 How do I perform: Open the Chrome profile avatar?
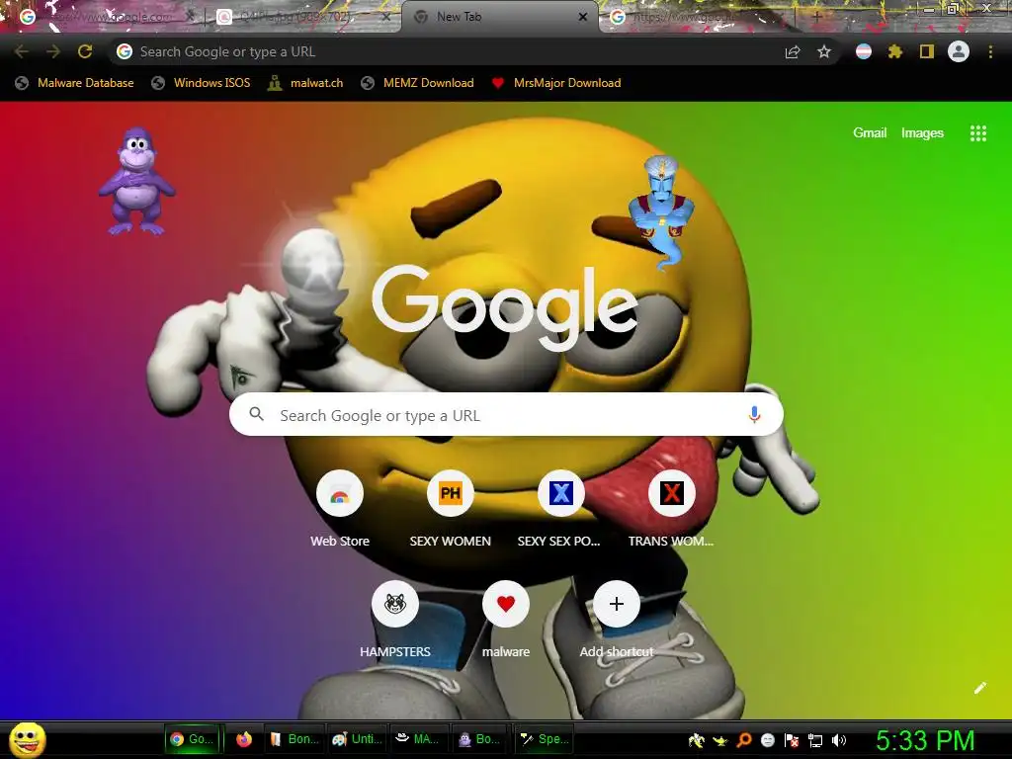pyautogui.click(x=959, y=51)
